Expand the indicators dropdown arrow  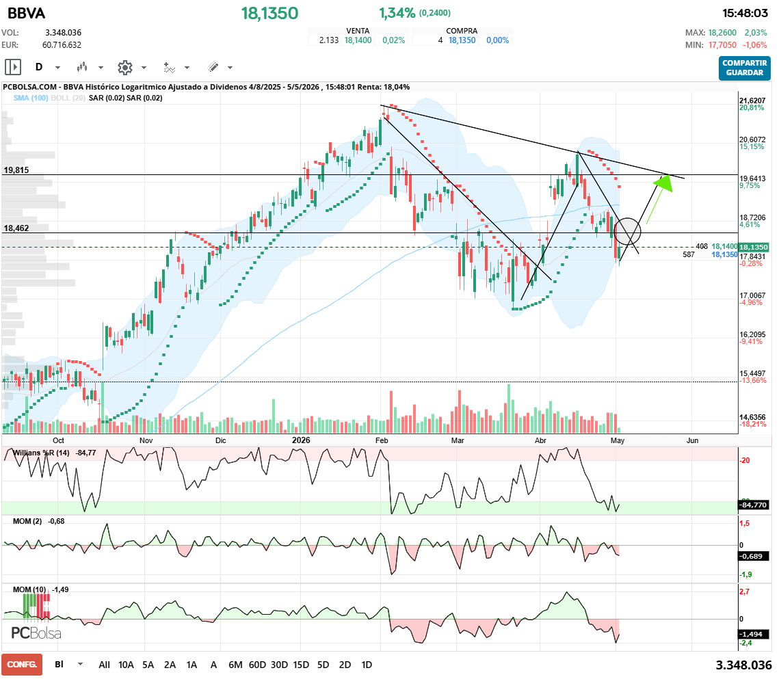(x=187, y=67)
